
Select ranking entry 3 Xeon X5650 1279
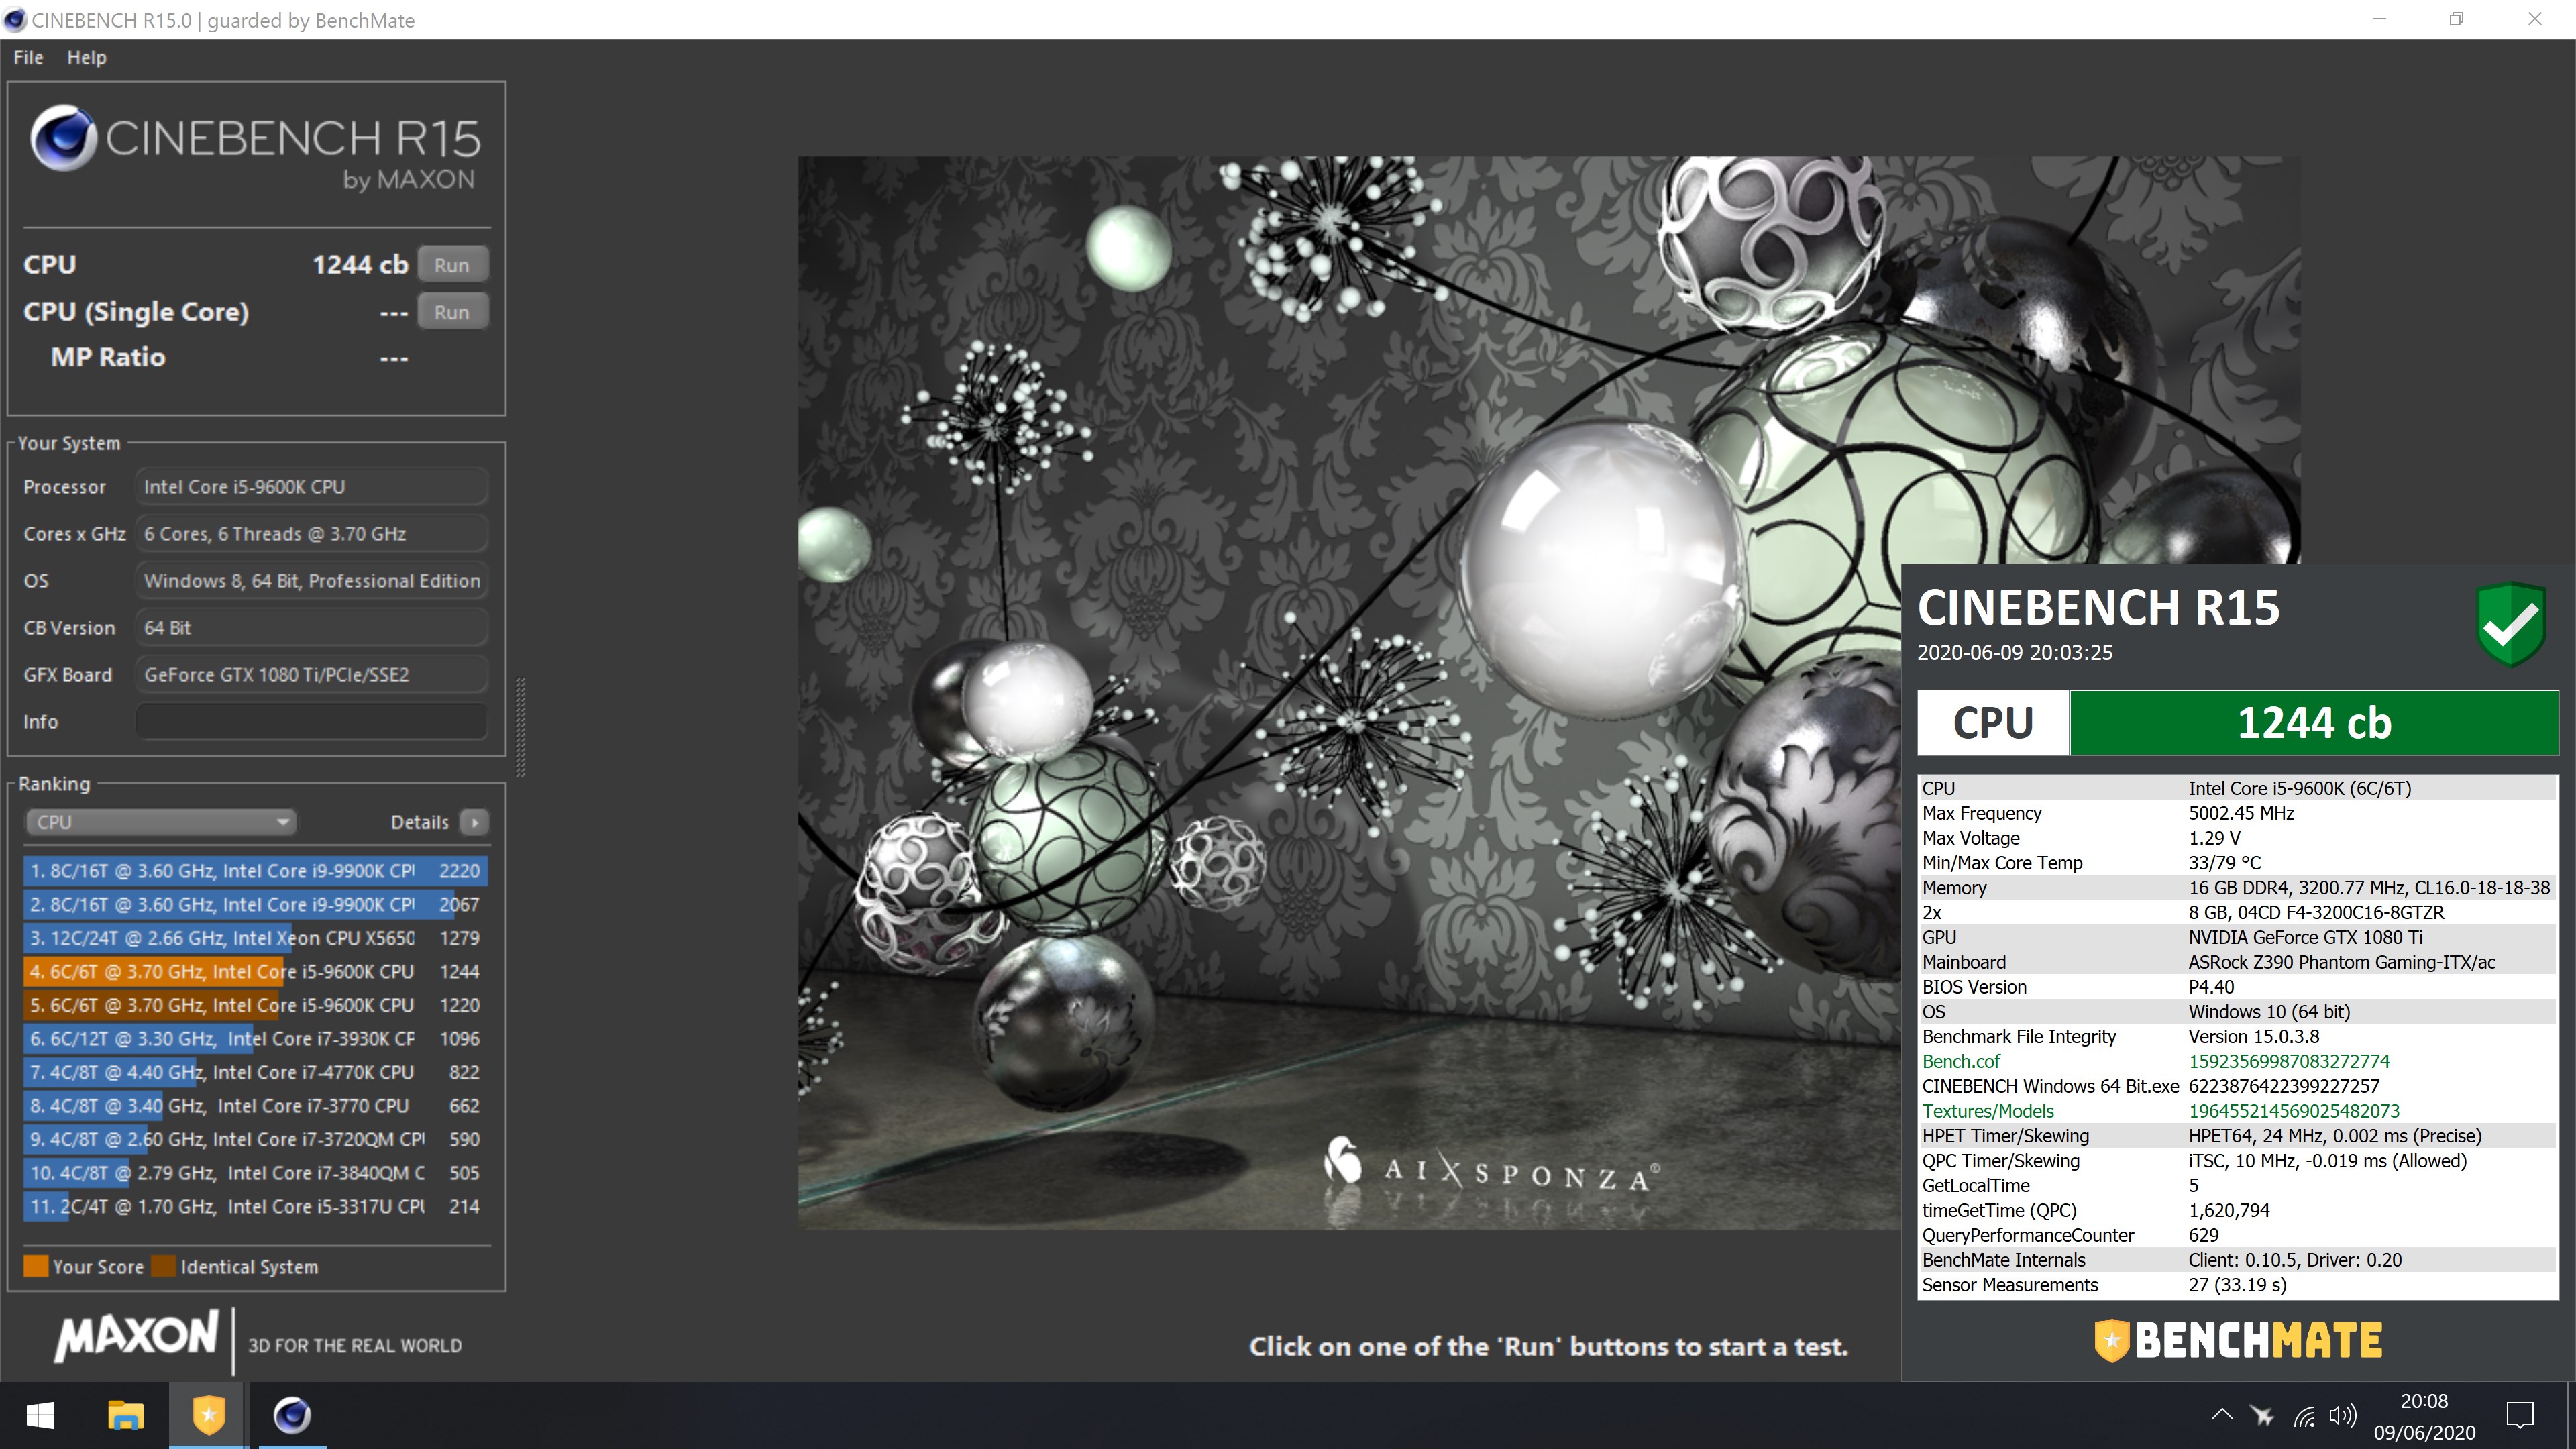coord(256,937)
